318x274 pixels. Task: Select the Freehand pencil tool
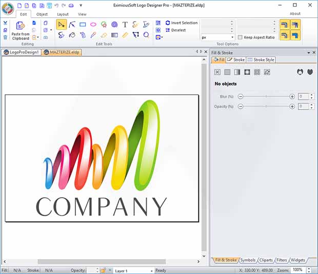tap(135, 25)
